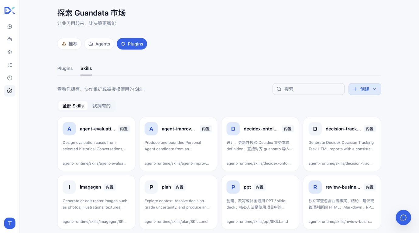The height and width of the screenshot is (233, 419).
Task: Open the hexagon-dots sidebar icon
Action: point(10,52)
